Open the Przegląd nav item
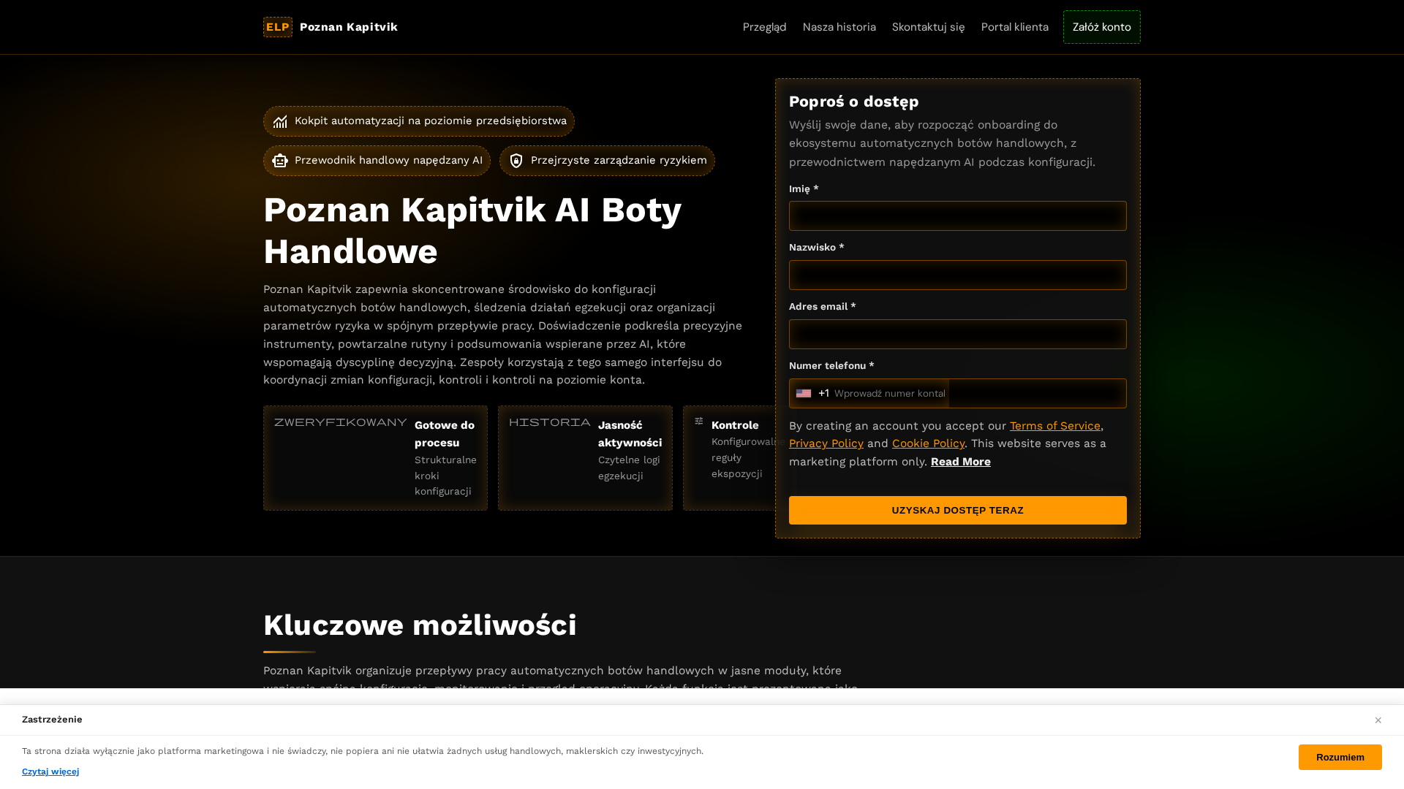Image resolution: width=1404 pixels, height=789 pixels. [764, 27]
